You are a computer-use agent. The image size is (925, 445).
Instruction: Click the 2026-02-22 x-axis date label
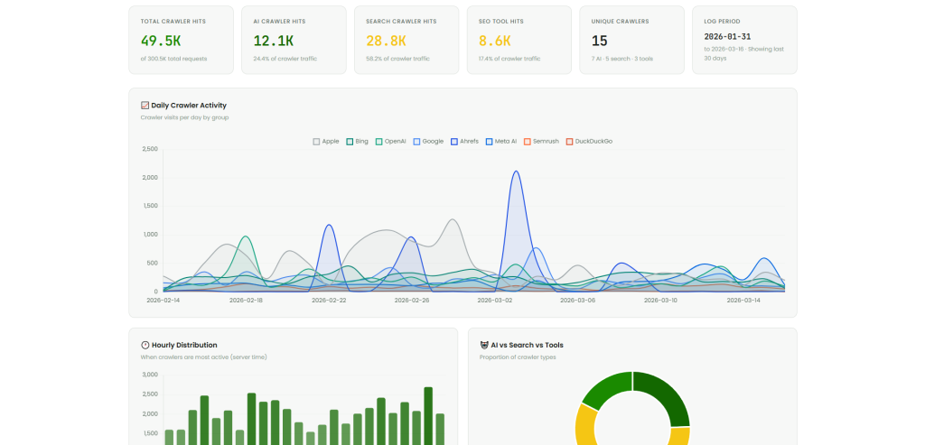coord(329,300)
